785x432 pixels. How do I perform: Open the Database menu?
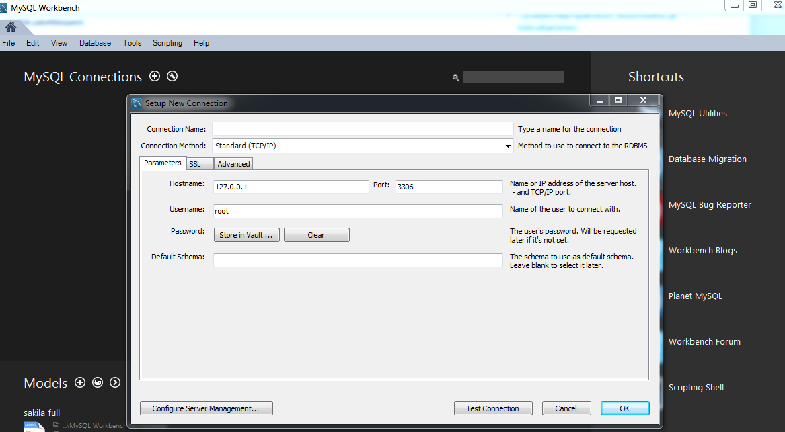[95, 43]
